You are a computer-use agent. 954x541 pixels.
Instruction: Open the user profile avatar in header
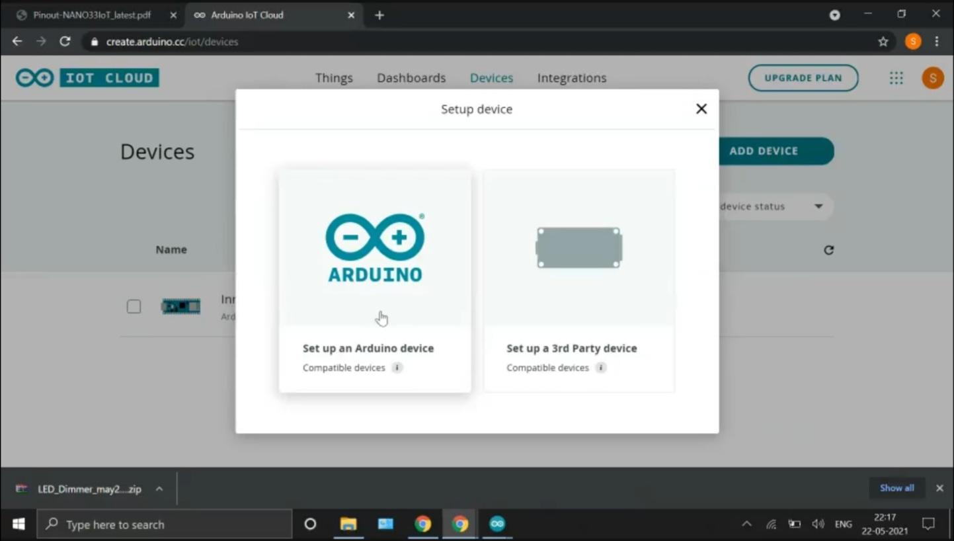(x=933, y=78)
